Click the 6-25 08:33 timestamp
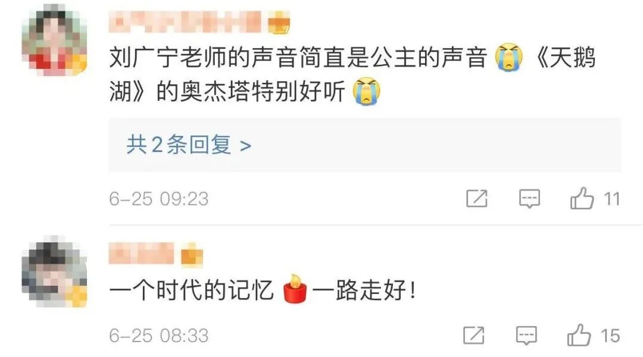This screenshot has height=357, width=643. tap(159, 336)
